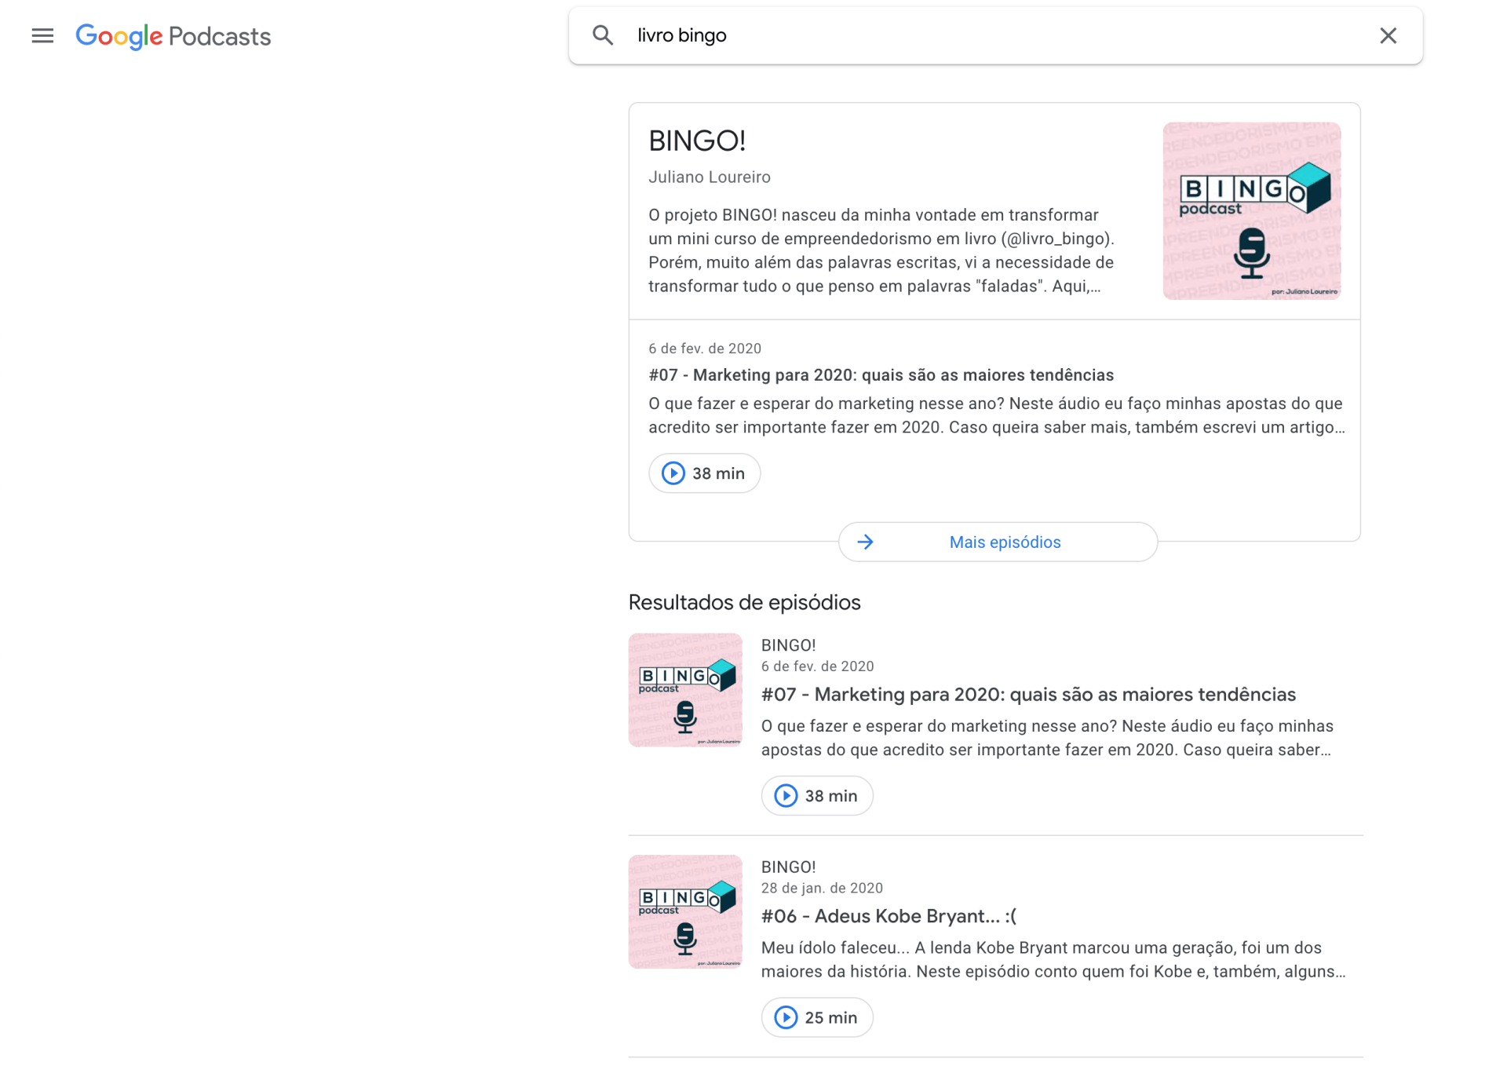Open the large BINGO podcast cover art
Screen dimensions: 1507x1066
coord(1252,210)
